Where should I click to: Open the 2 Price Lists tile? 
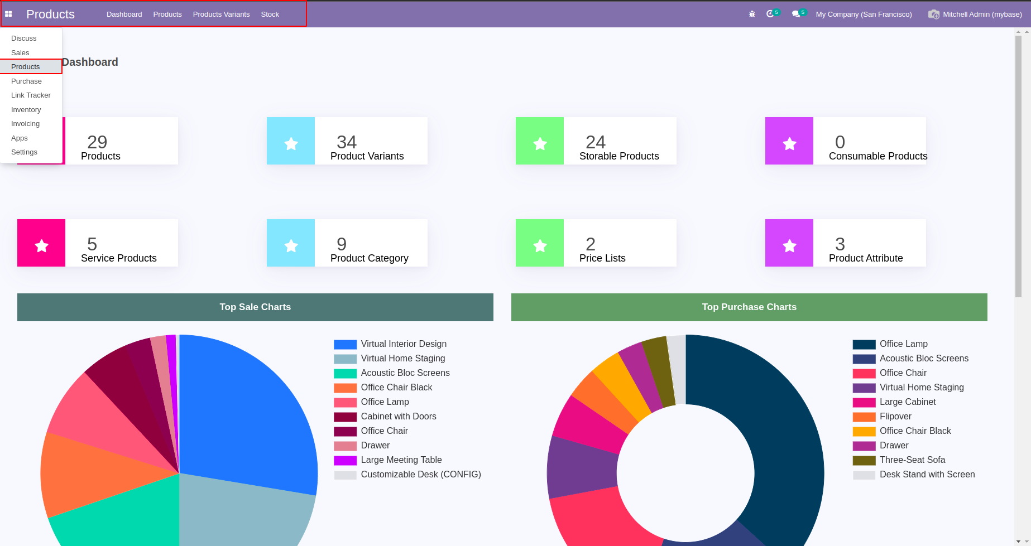click(596, 243)
